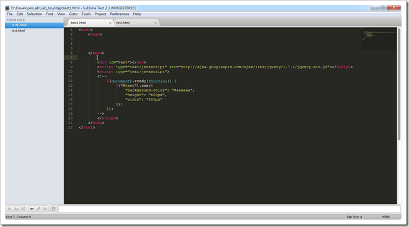Open the Preferences menu
This screenshot has width=409, height=227.
coord(120,14)
